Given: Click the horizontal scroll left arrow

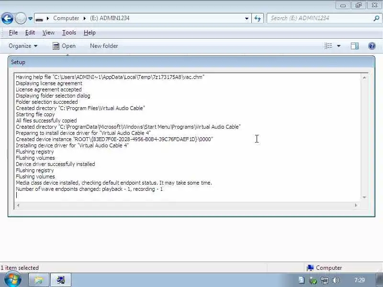Looking at the screenshot, I should point(18,205).
